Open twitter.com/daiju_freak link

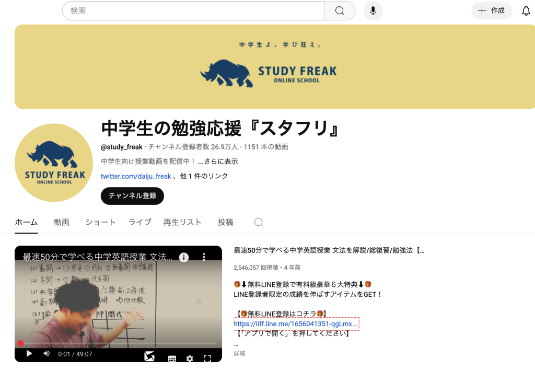[136, 176]
